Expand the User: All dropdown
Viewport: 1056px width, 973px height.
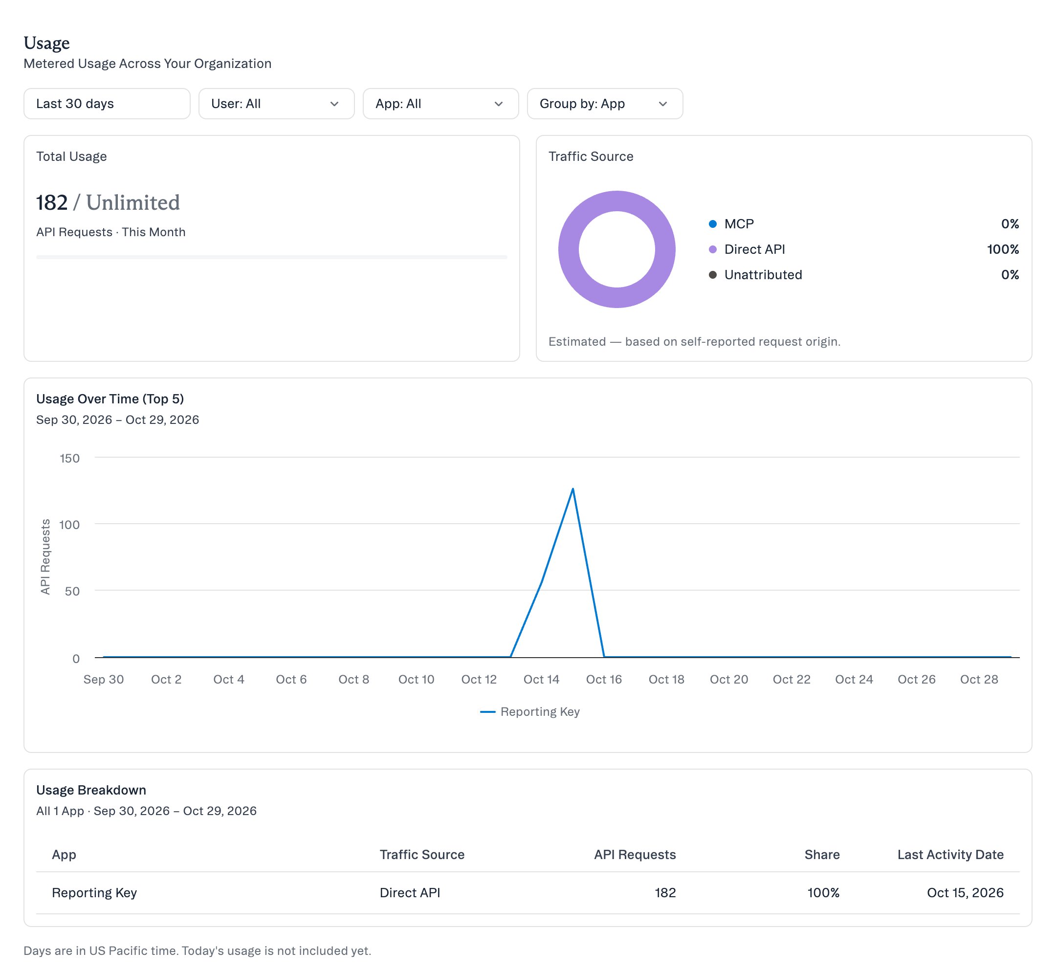pos(276,104)
